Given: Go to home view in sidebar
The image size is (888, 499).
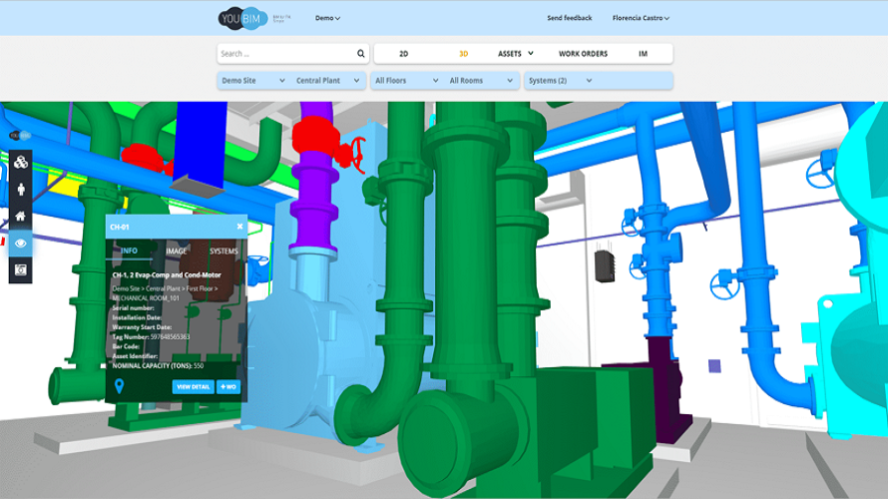Looking at the screenshot, I should (x=21, y=216).
